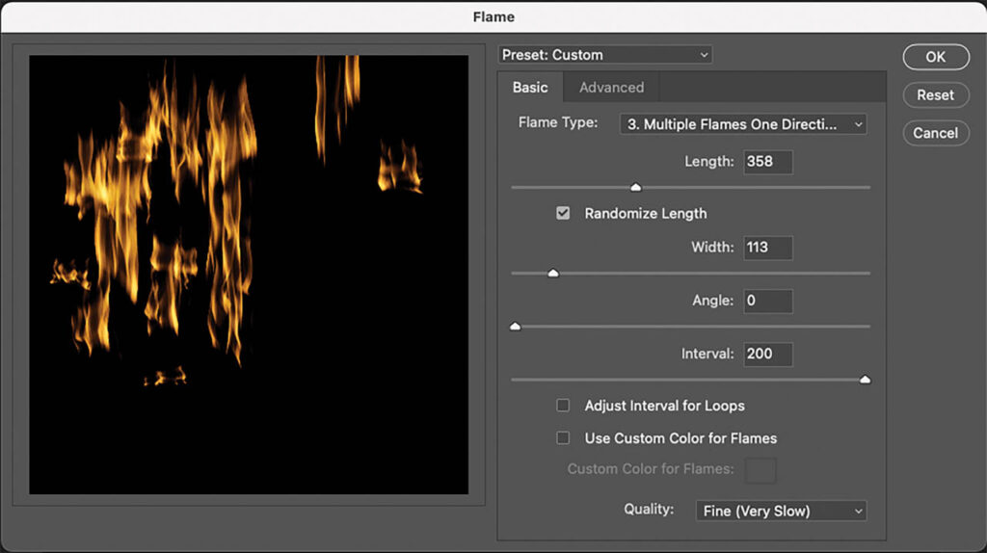Click the Randomize Length label text
This screenshot has width=987, height=553.
pyautogui.click(x=645, y=214)
